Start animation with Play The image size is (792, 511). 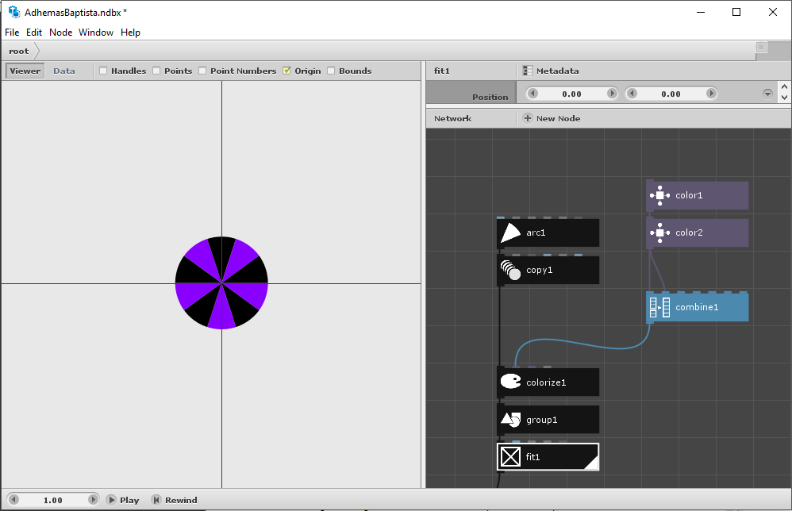pos(123,500)
